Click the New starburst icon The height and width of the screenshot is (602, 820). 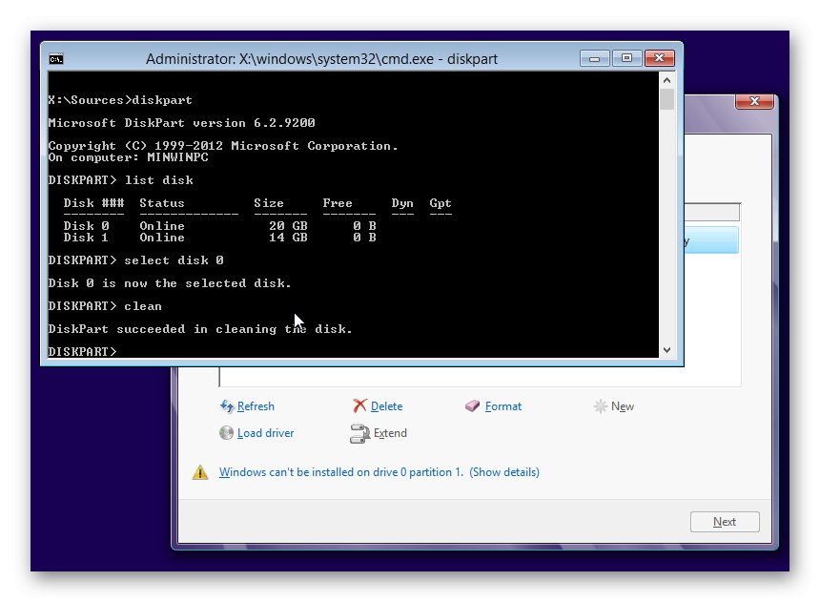tap(600, 406)
